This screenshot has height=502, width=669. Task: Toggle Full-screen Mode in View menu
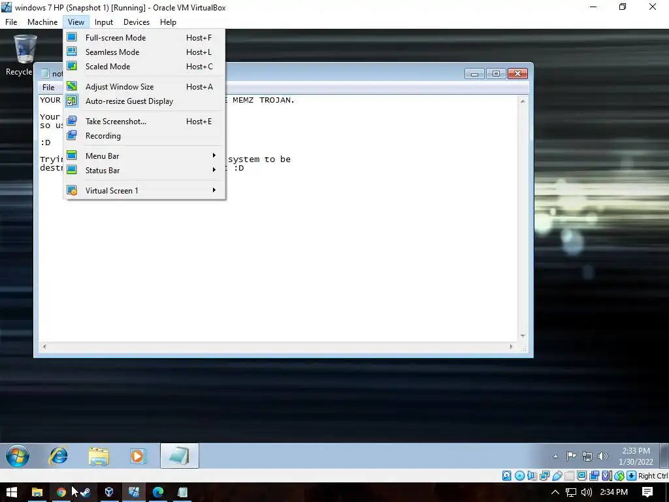pyautogui.click(x=144, y=37)
